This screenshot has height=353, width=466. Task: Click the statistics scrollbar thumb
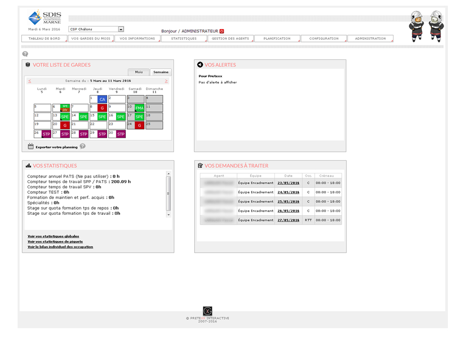(168, 194)
